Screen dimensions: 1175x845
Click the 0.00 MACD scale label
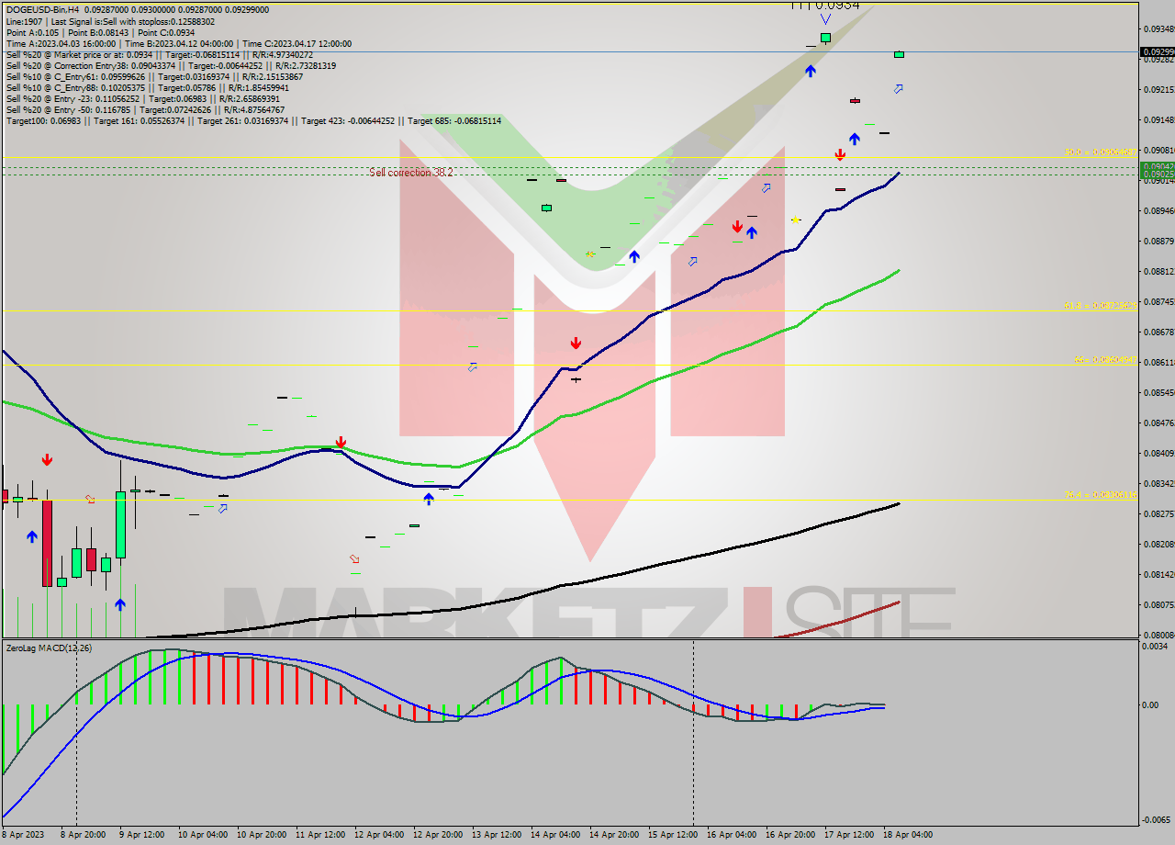pos(1151,705)
